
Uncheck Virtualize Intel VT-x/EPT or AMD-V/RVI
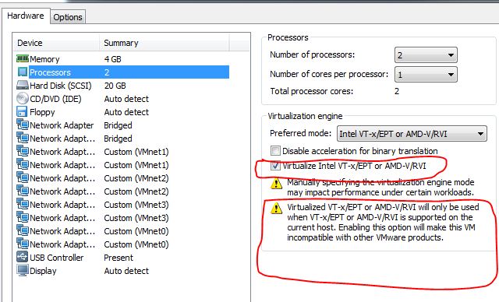click(x=275, y=166)
